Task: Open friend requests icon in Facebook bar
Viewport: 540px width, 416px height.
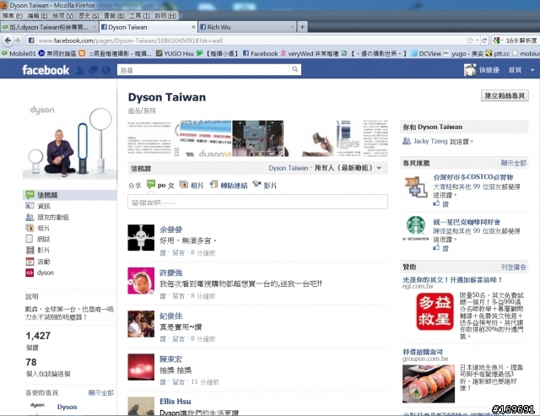Action: pos(80,70)
